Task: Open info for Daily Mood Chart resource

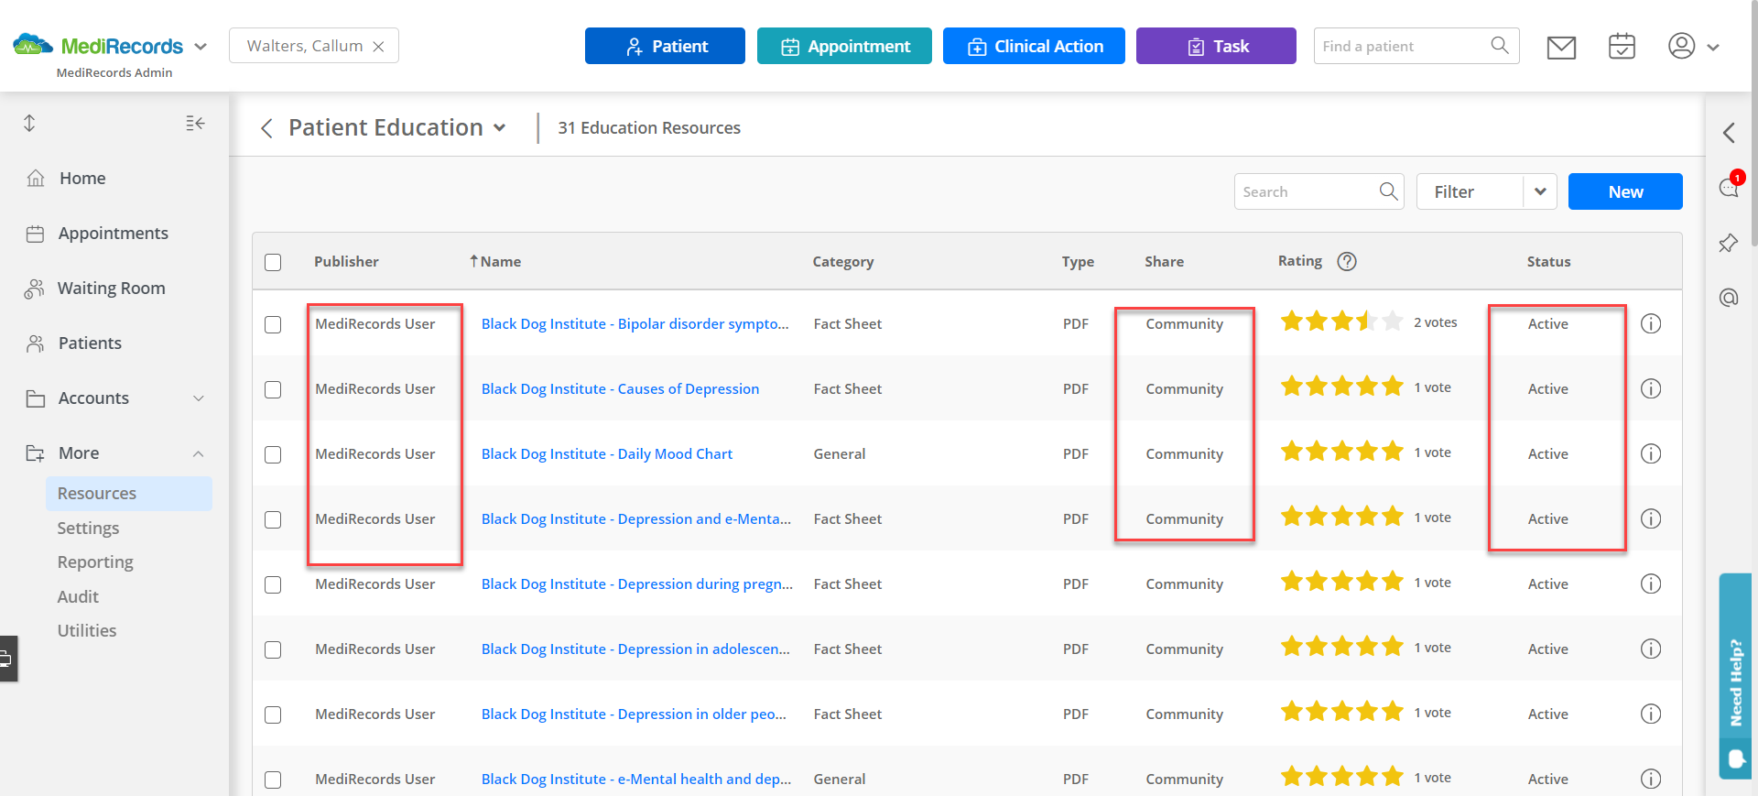Action: 1651,453
